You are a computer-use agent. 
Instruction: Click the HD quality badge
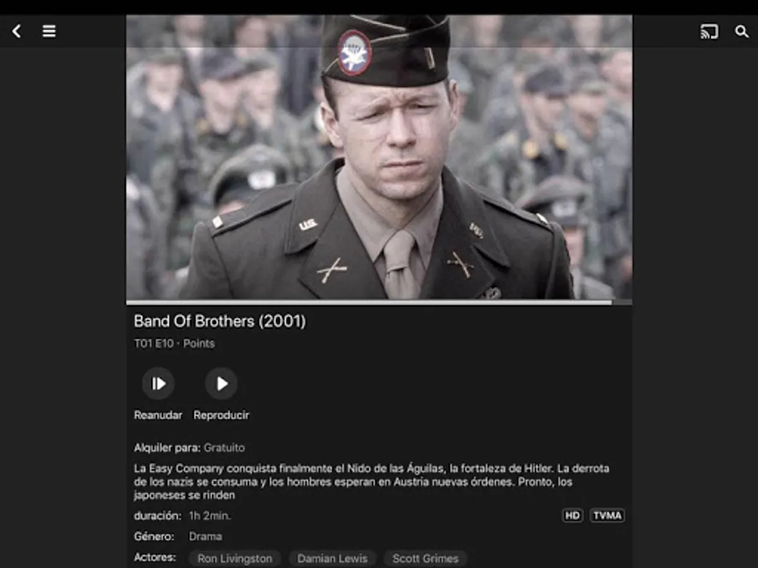coord(572,516)
